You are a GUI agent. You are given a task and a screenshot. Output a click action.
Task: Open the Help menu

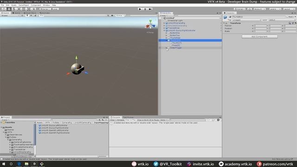pos(54,5)
